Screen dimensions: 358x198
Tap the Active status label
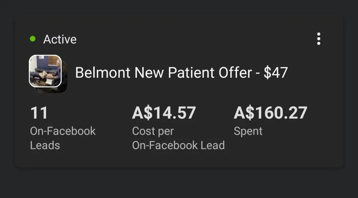(x=60, y=40)
